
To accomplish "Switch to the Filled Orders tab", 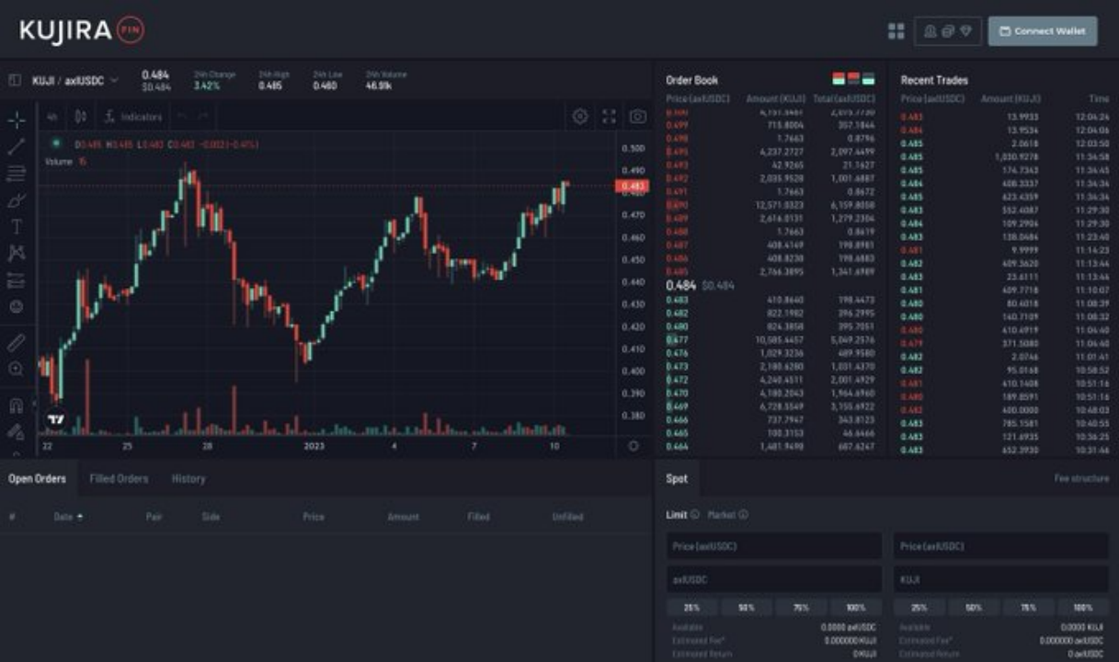I will click(119, 479).
